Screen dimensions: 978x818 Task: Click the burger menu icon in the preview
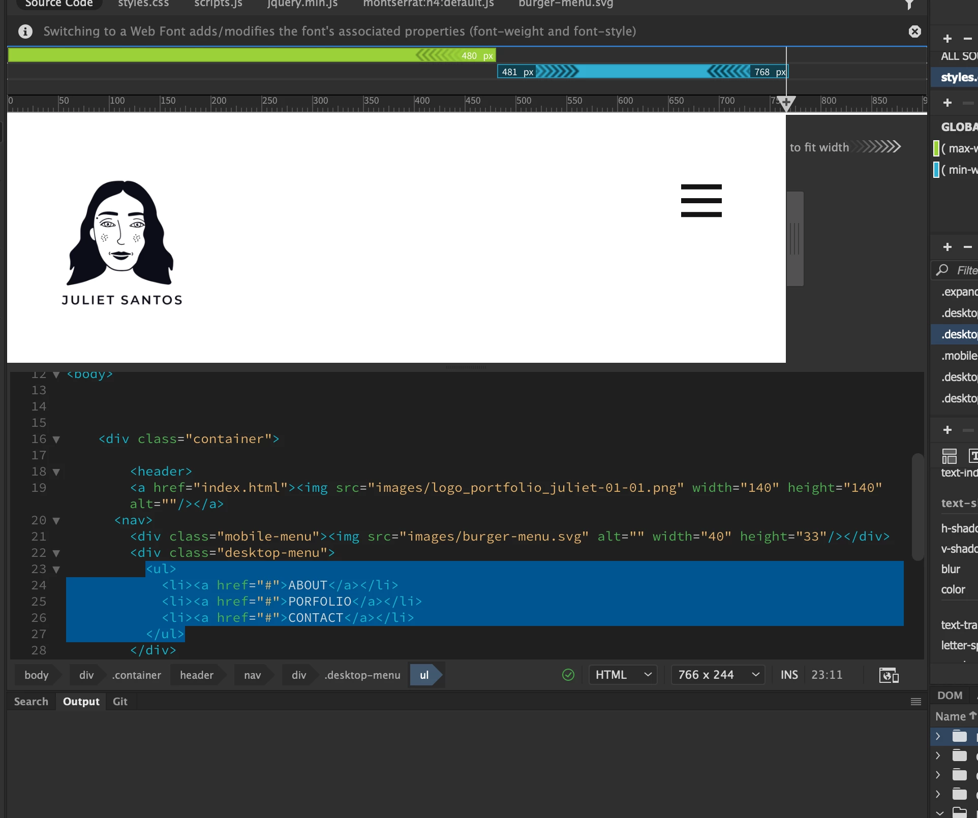coord(701,201)
